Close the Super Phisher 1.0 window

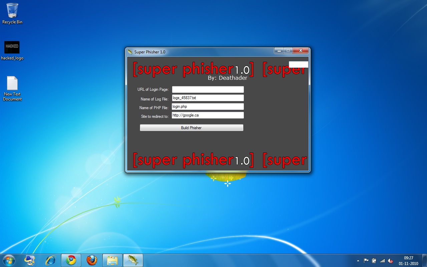[x=301, y=50]
